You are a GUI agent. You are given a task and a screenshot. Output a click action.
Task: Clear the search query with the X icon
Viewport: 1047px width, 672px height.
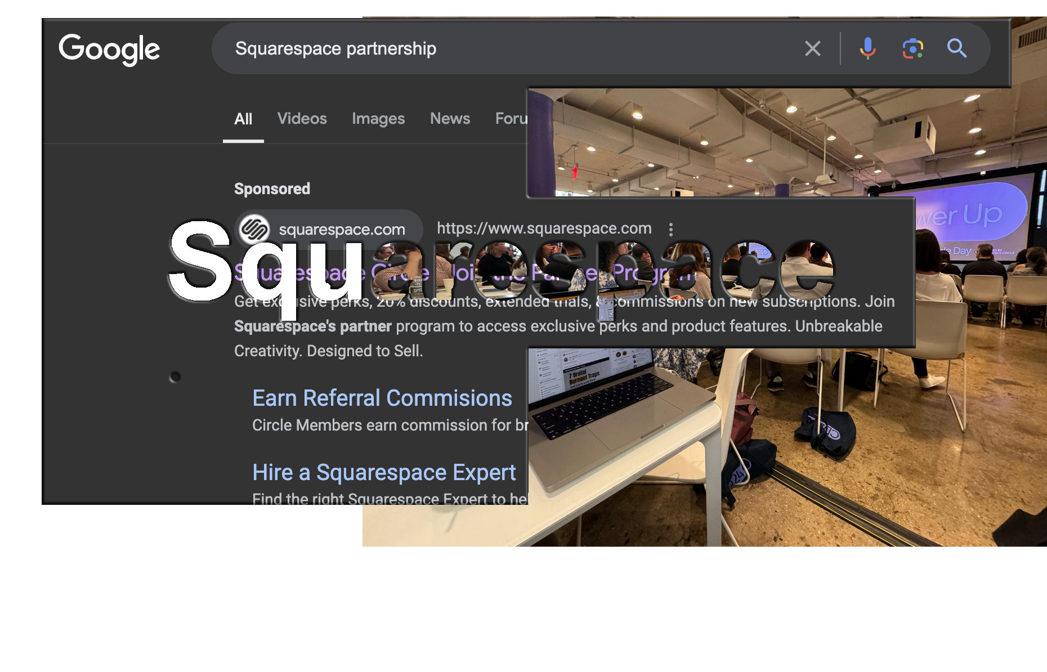coord(812,48)
